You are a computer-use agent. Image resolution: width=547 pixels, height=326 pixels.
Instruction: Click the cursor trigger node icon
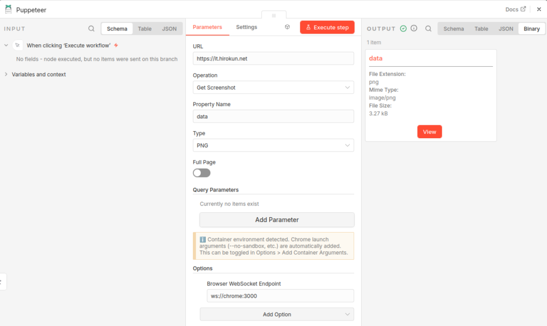18,45
